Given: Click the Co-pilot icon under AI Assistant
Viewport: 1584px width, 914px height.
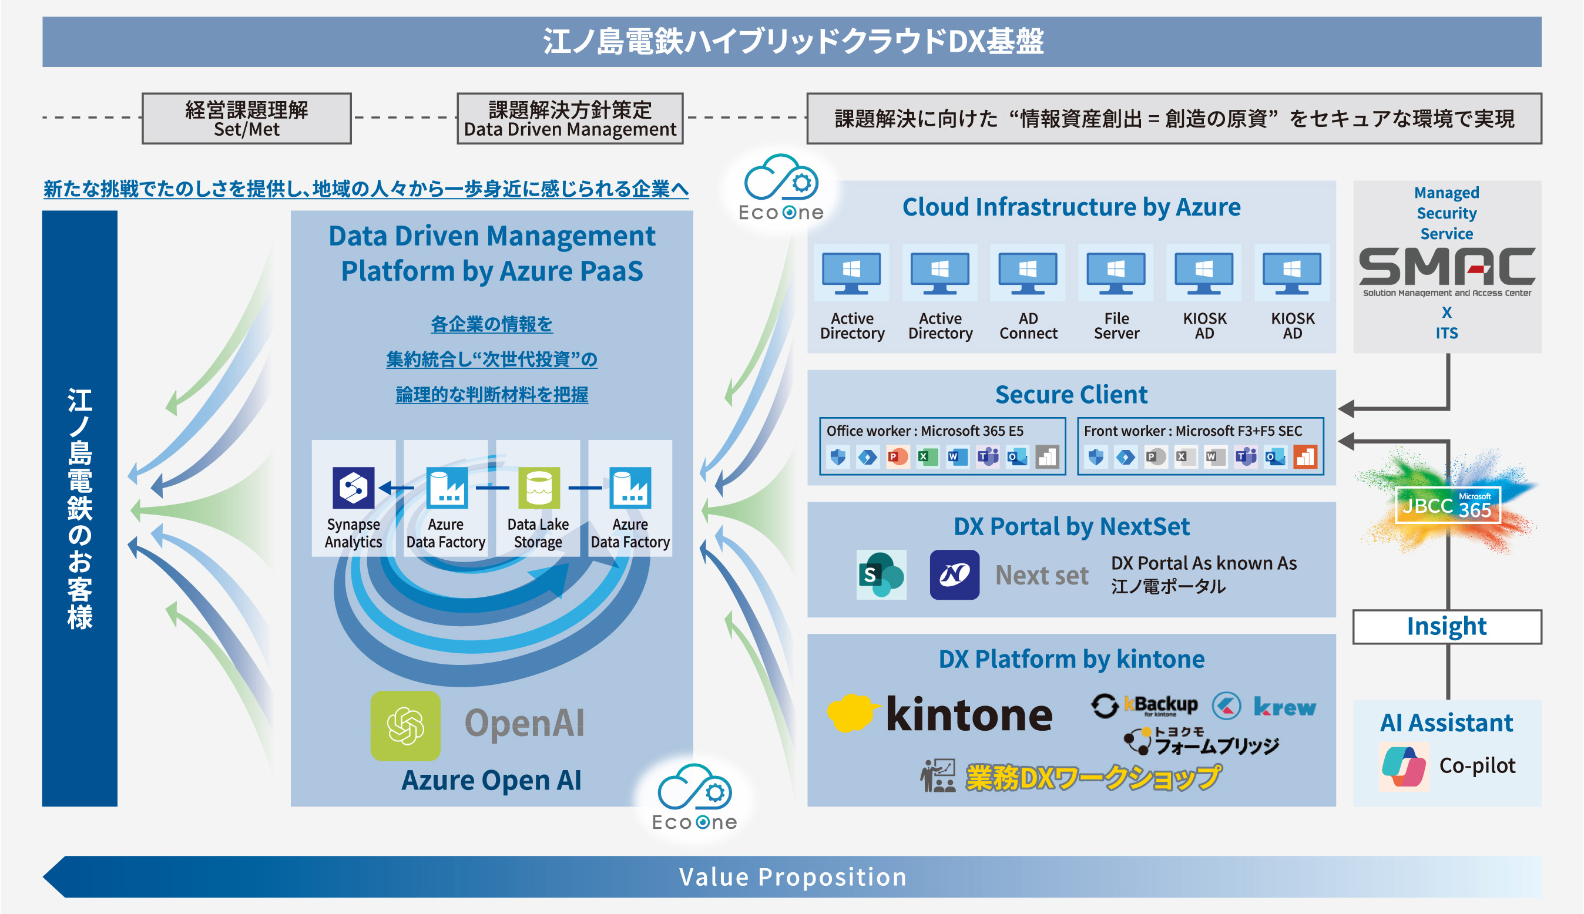Looking at the screenshot, I should (1404, 766).
